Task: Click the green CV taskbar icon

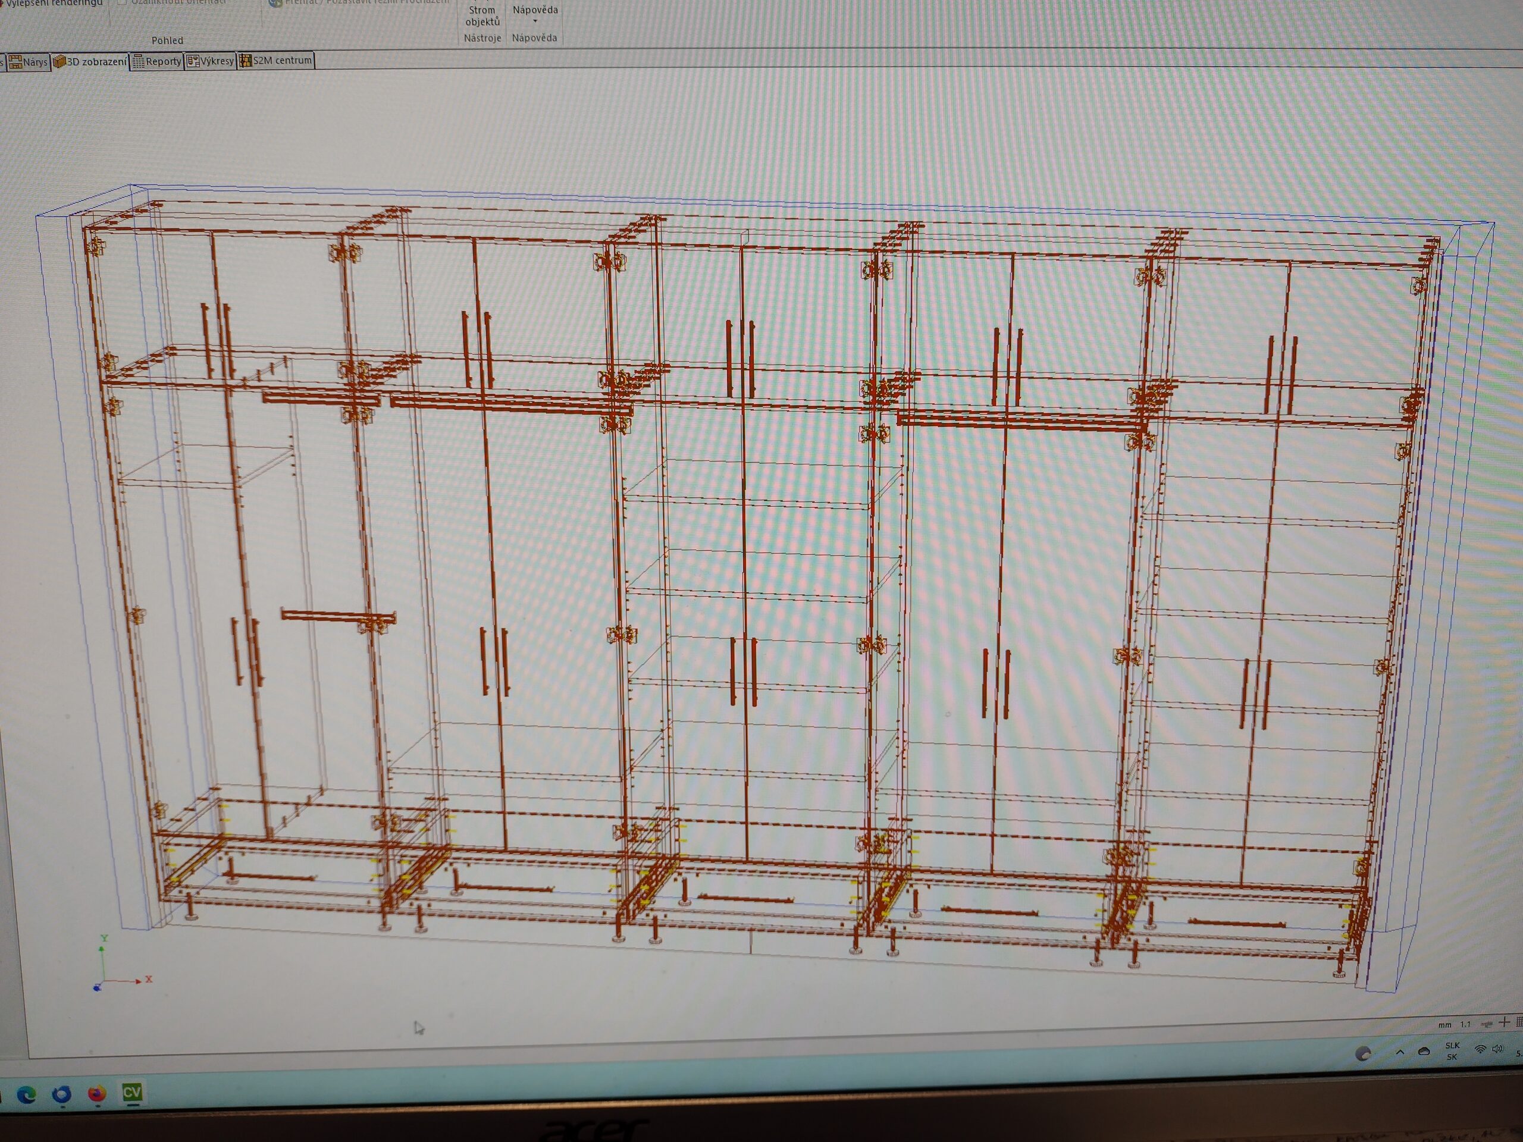Action: 131,1093
